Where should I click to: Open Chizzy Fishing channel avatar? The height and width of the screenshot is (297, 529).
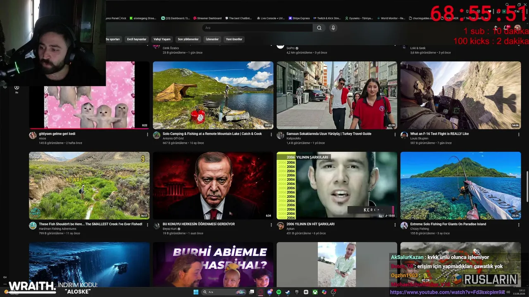pyautogui.click(x=404, y=226)
